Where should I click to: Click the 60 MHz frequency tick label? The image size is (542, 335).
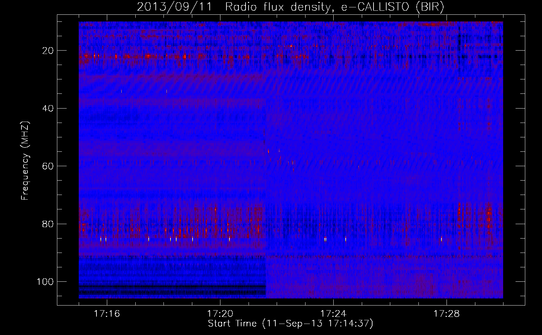pos(48,166)
